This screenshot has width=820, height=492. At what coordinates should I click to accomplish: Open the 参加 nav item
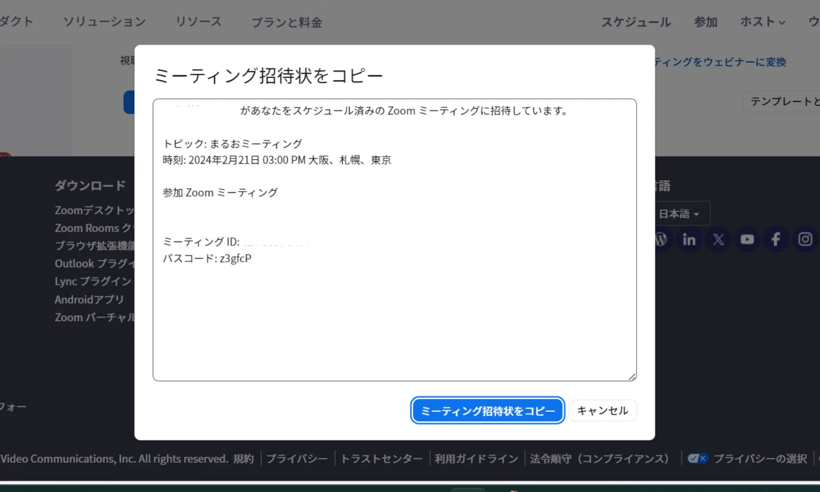705,22
